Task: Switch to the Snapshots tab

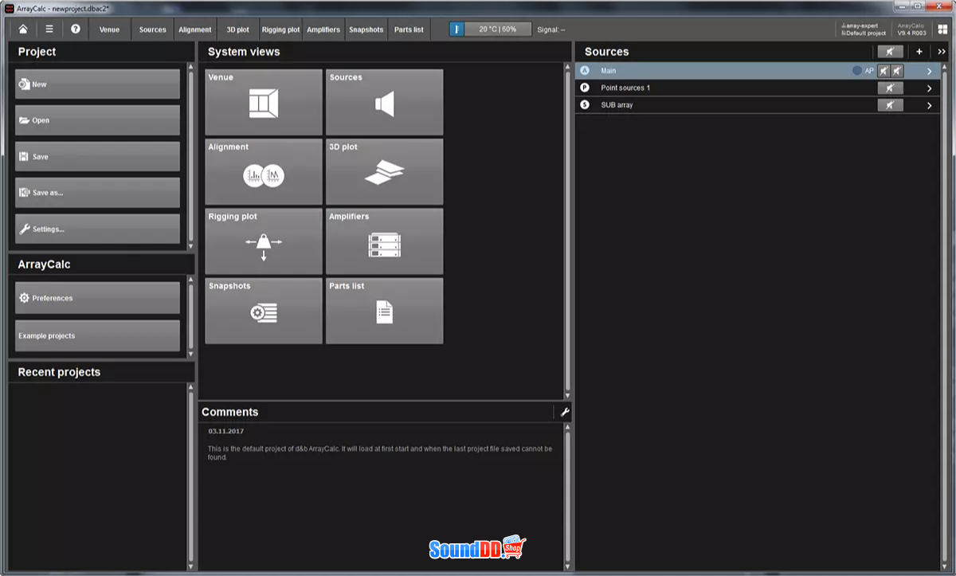Action: pyautogui.click(x=366, y=29)
